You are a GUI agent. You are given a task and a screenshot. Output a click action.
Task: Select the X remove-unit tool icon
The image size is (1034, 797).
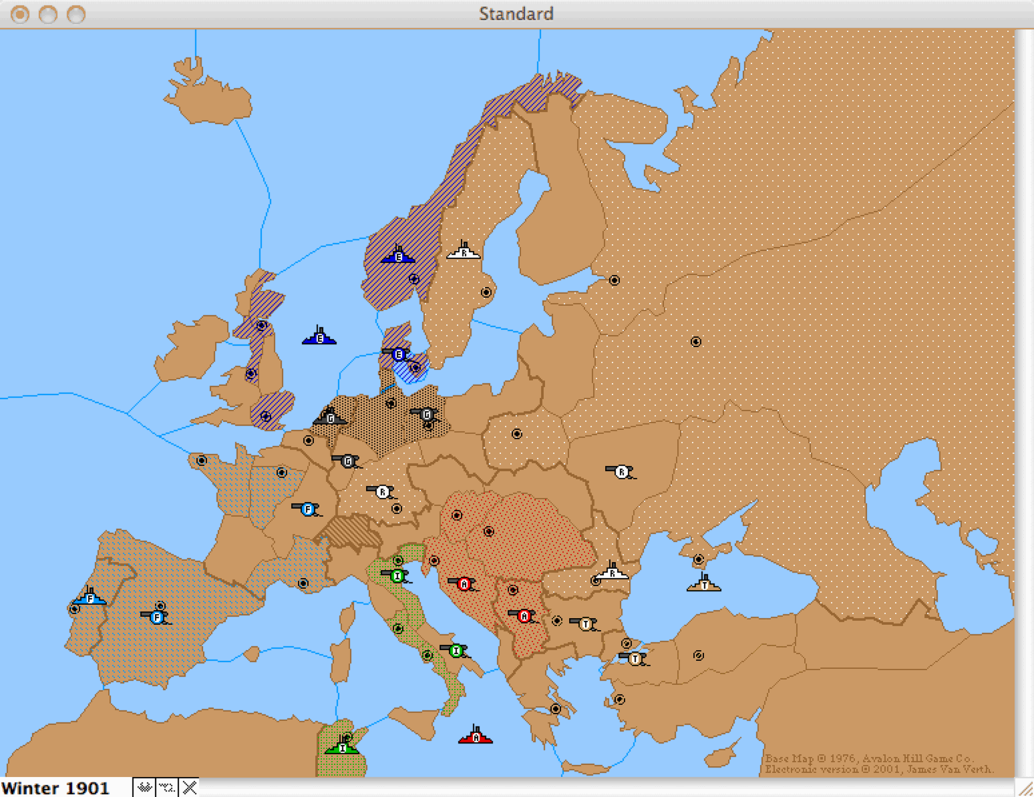click(x=189, y=788)
